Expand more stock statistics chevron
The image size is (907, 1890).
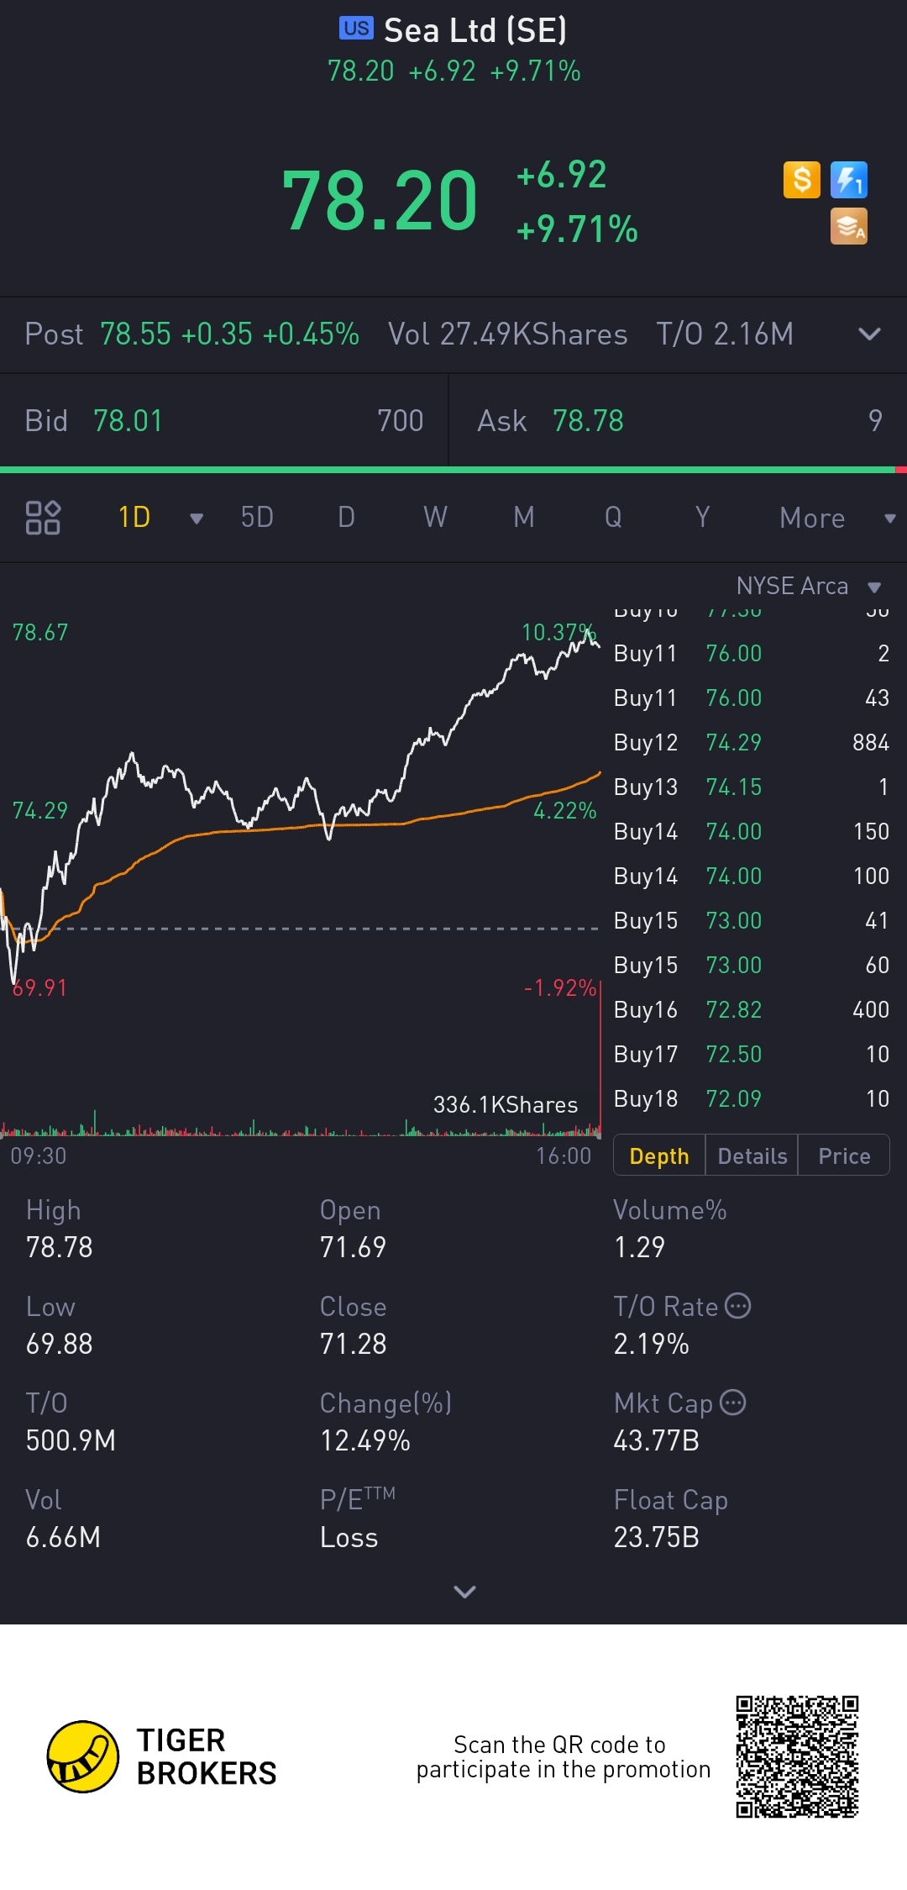click(x=464, y=1591)
